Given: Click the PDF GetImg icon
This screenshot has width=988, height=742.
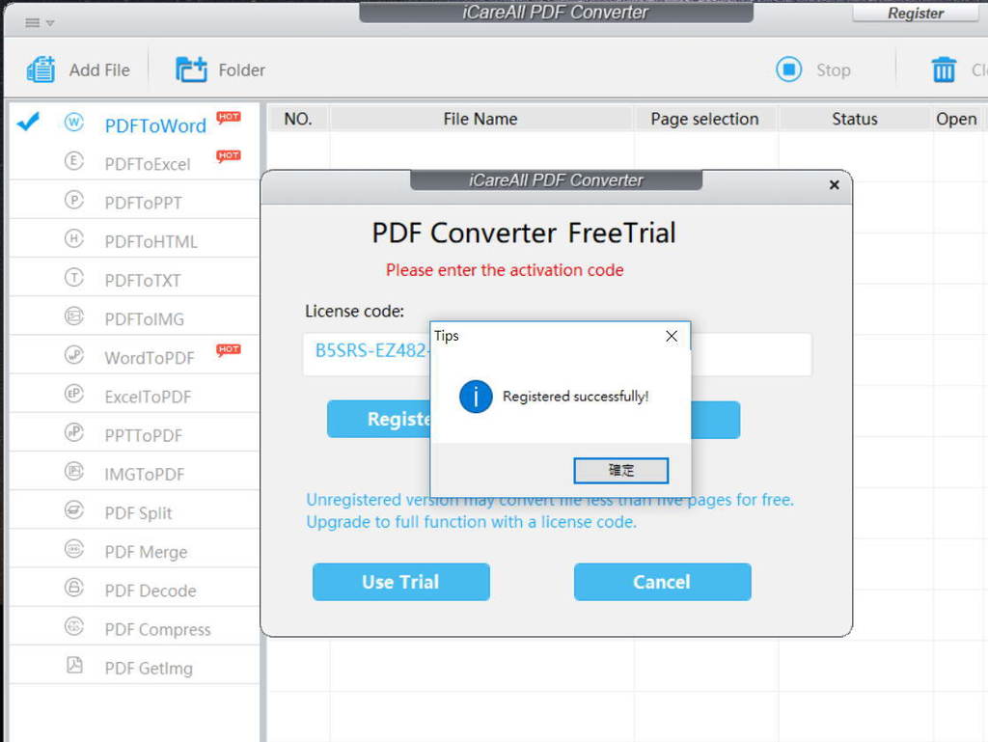Looking at the screenshot, I should pos(74,665).
